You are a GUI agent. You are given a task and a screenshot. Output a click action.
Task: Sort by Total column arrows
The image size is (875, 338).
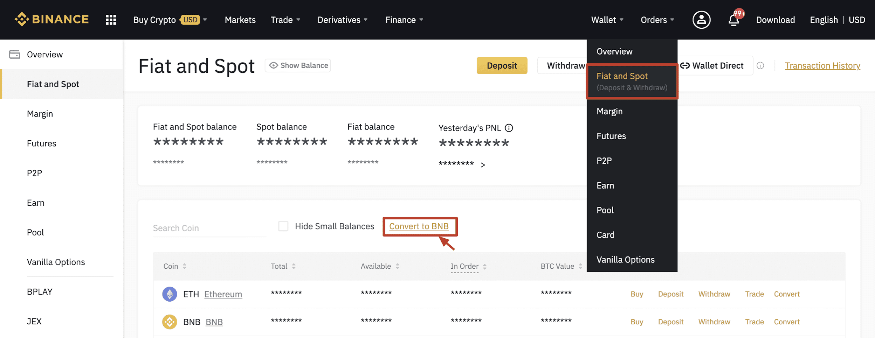click(294, 266)
